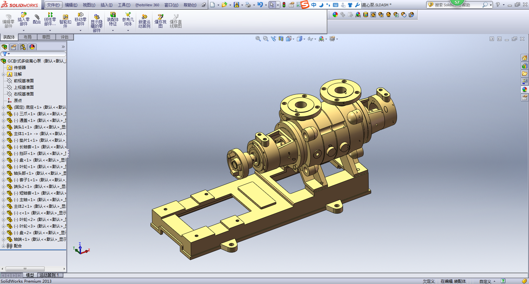Click the SolidWorks help search field
Image resolution: width=529 pixels, height=284 pixels.
click(457, 5)
